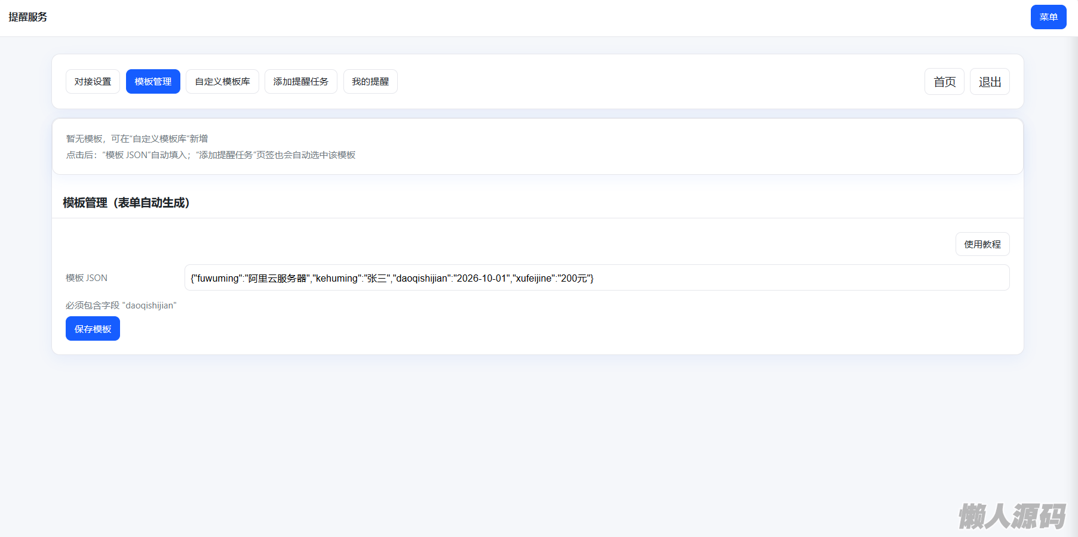Click the 必须包含字段 "daoqishijian" hint text
The height and width of the screenshot is (537, 1078).
pyautogui.click(x=121, y=305)
